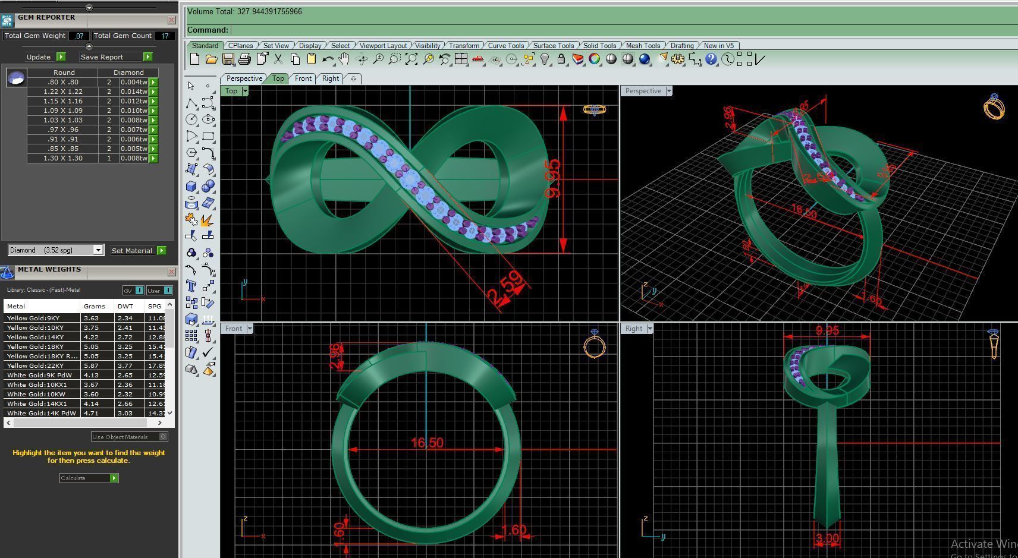The height and width of the screenshot is (558, 1018).
Task: Click the Print icon
Action: click(x=244, y=59)
